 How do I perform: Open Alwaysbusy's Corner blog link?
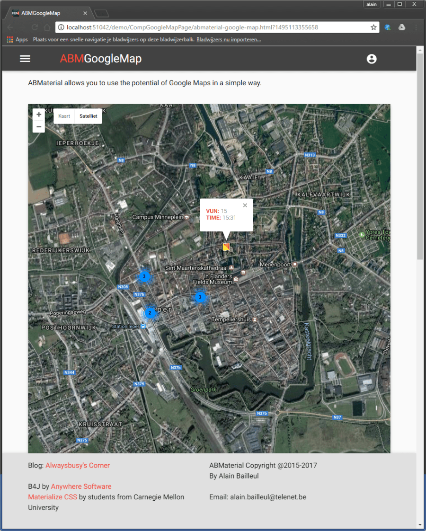[78, 465]
